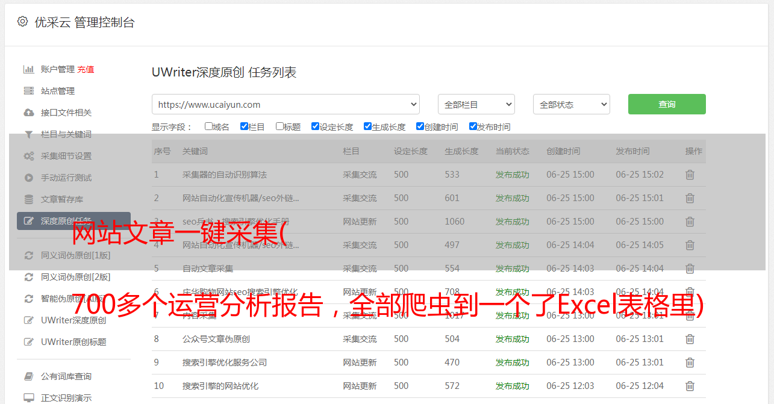Uncheck the 创建时间 checkbox
Image resolution: width=774 pixels, height=404 pixels.
point(420,126)
